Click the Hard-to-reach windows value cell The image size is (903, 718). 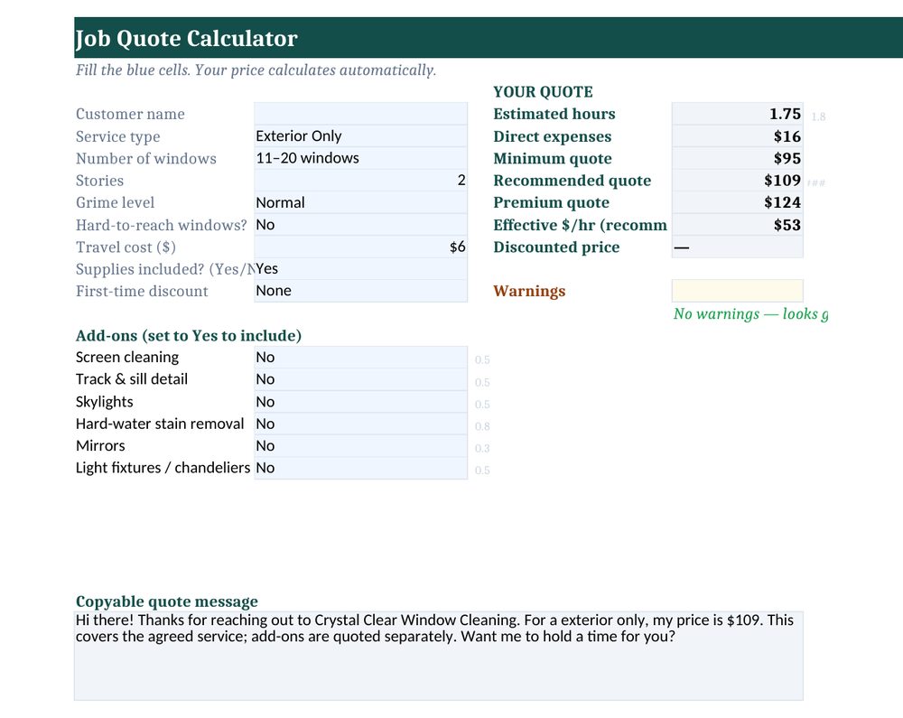pyautogui.click(x=360, y=225)
